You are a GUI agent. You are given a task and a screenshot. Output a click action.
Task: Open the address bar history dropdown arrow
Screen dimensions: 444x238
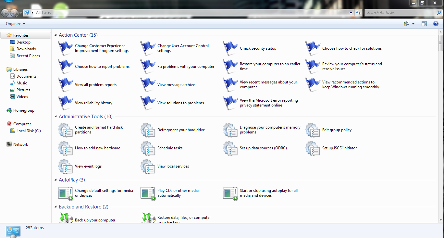pos(351,13)
